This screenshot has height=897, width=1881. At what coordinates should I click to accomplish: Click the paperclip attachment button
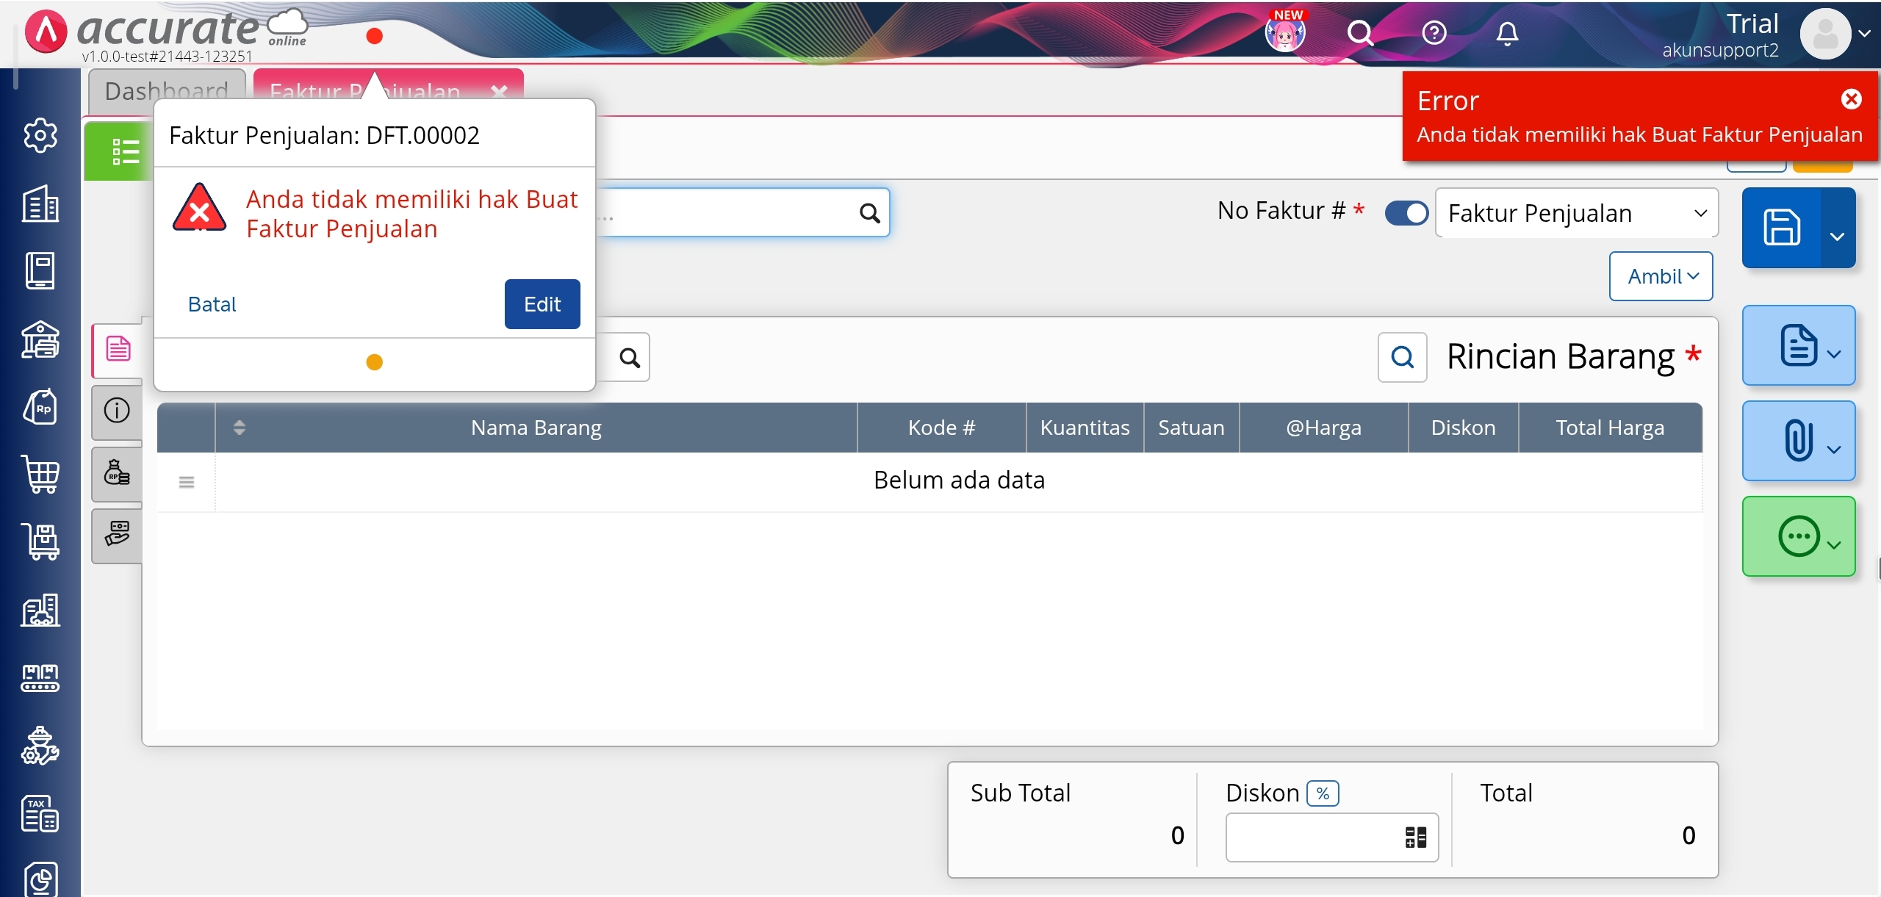pyautogui.click(x=1798, y=441)
